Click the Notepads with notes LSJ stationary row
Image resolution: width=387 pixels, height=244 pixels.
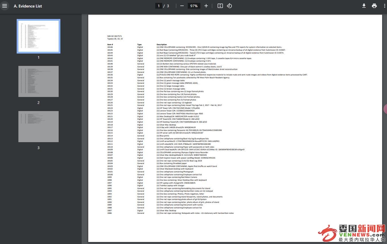click(195, 213)
